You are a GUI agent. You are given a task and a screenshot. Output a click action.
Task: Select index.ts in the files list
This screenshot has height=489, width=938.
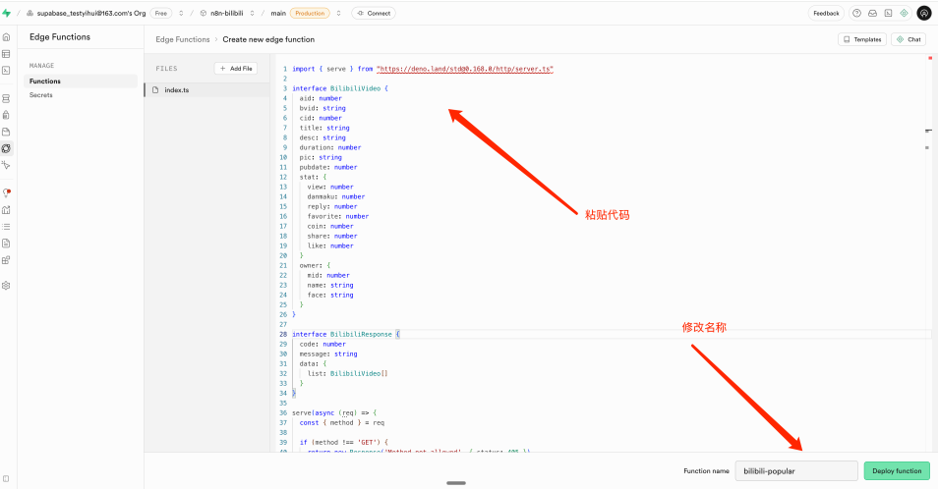click(x=177, y=89)
